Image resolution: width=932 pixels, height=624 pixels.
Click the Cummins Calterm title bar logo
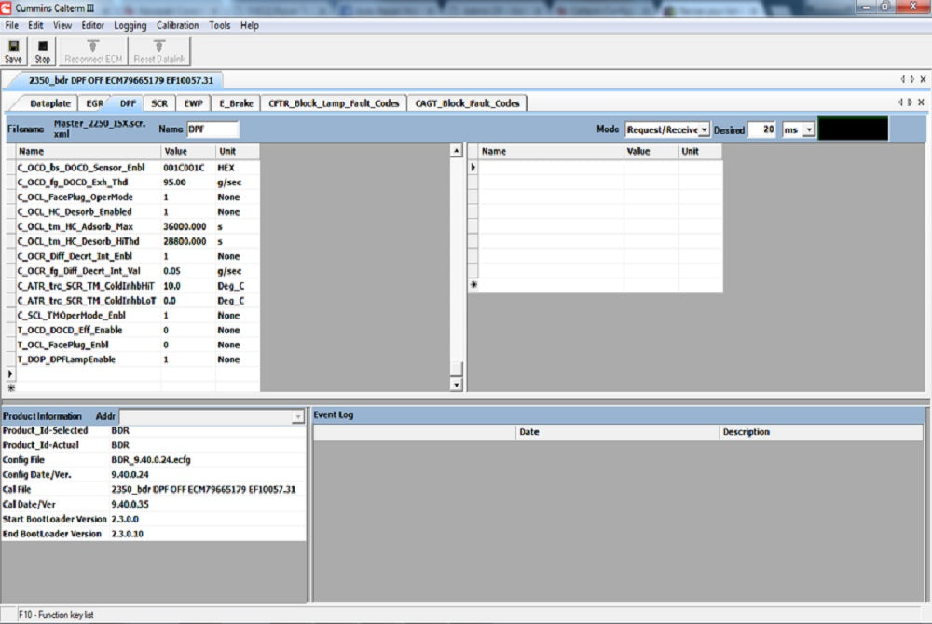(x=7, y=7)
